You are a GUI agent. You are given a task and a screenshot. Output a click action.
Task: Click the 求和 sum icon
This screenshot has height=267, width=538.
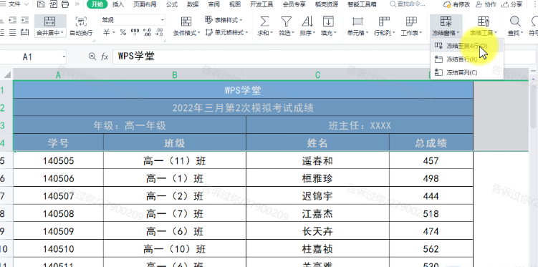coord(264,21)
